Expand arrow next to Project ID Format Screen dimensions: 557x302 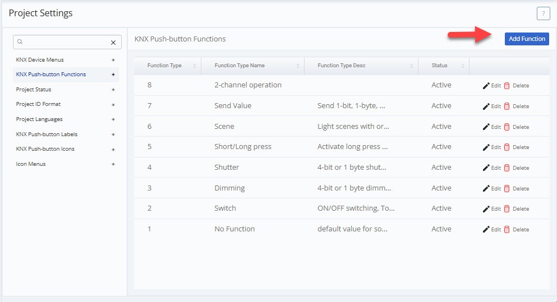[113, 105]
